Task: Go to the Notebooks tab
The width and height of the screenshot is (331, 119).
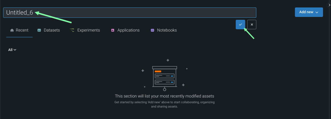Action: [x=167, y=30]
